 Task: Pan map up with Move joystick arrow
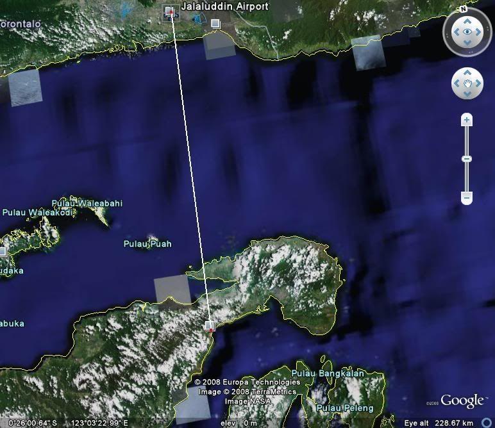click(467, 72)
